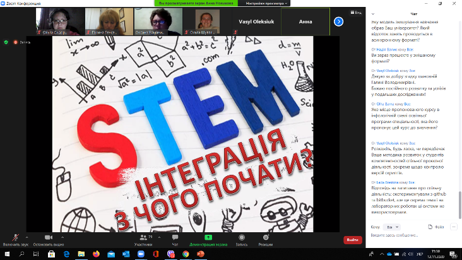Collapse chat panel using top-left chevron
462x260 pixels.
click(373, 14)
